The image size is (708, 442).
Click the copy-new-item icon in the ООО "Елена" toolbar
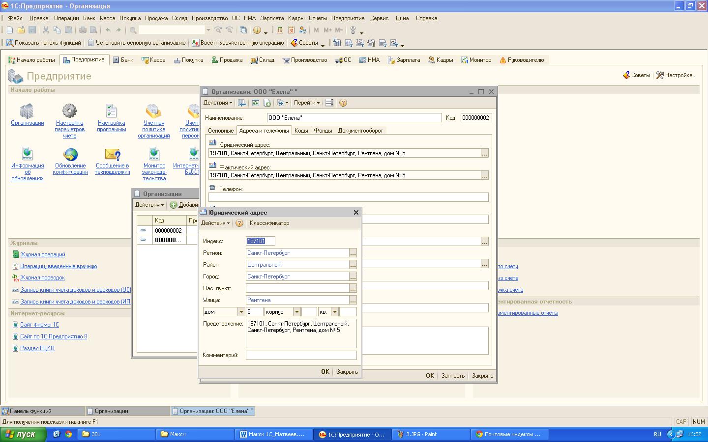tap(267, 103)
